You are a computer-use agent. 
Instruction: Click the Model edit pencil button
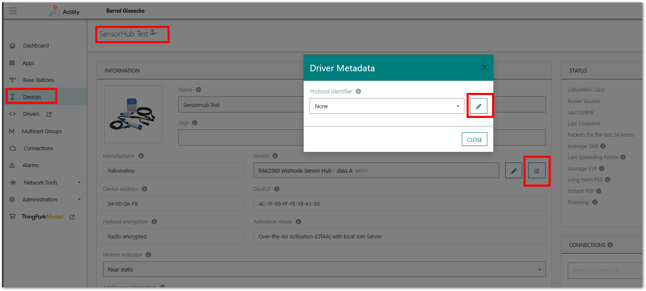514,171
